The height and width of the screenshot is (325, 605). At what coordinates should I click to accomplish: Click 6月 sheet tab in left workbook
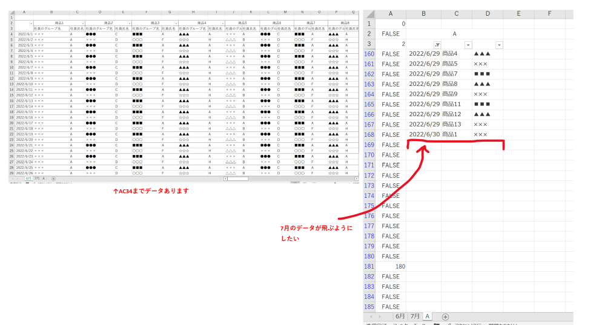pos(28,179)
